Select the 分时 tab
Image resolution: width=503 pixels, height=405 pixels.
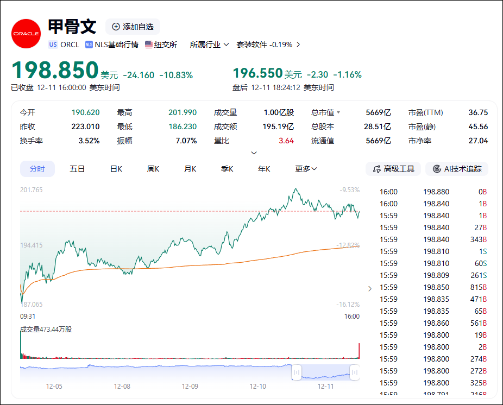click(37, 169)
